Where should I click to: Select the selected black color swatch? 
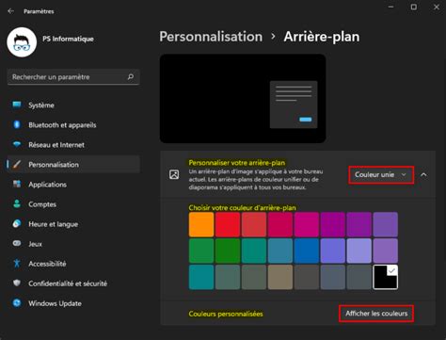386,277
